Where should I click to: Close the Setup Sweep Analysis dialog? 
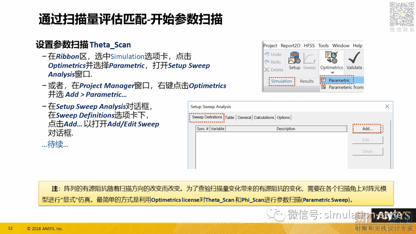coord(387,106)
